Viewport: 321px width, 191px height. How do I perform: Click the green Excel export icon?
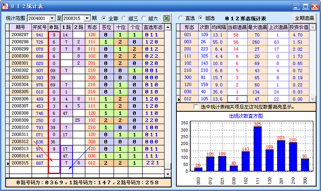(166, 18)
